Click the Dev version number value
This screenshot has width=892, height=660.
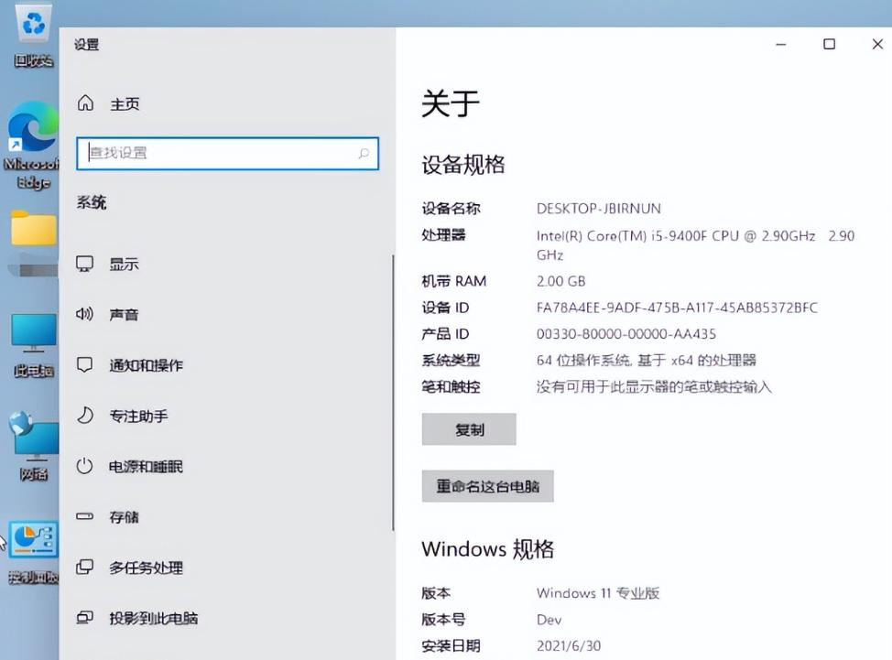549,620
